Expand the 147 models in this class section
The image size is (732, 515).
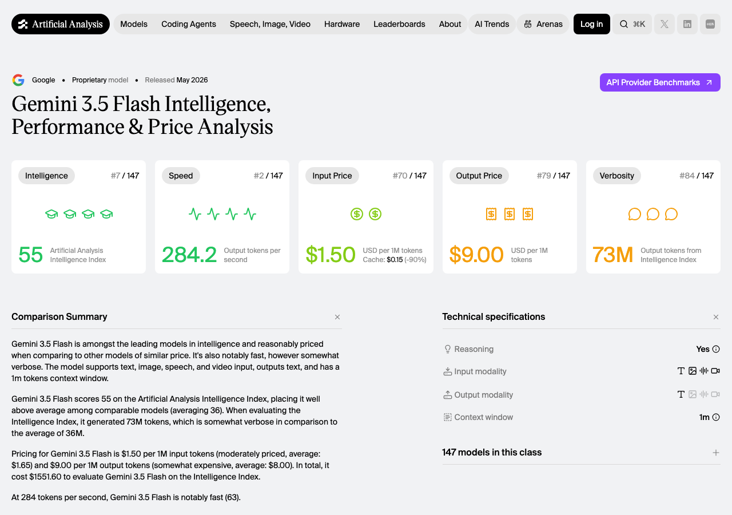coord(716,453)
